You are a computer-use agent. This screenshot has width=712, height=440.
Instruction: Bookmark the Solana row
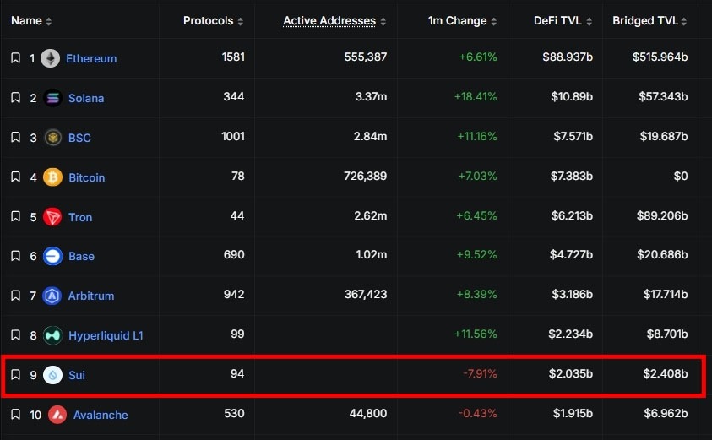click(15, 98)
